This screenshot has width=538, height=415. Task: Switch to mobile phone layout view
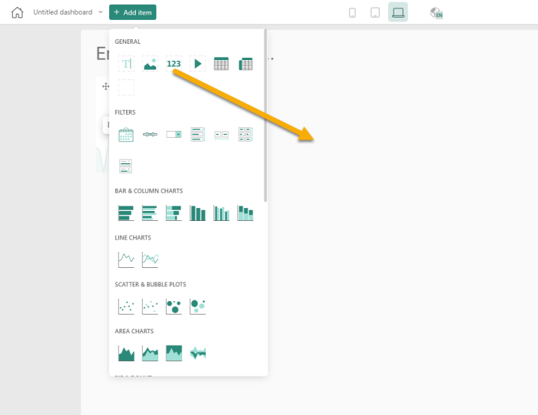[x=352, y=12]
